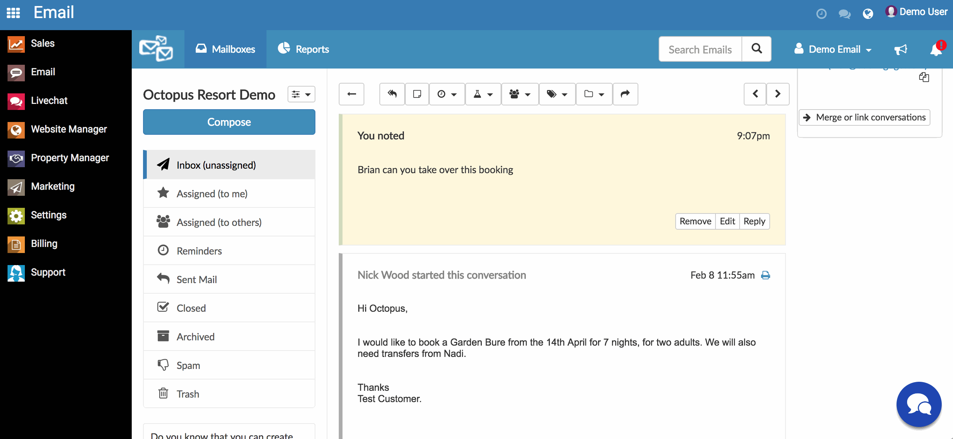Click the print icon beside Feb 8
Screen dimensions: 953x439
point(766,275)
